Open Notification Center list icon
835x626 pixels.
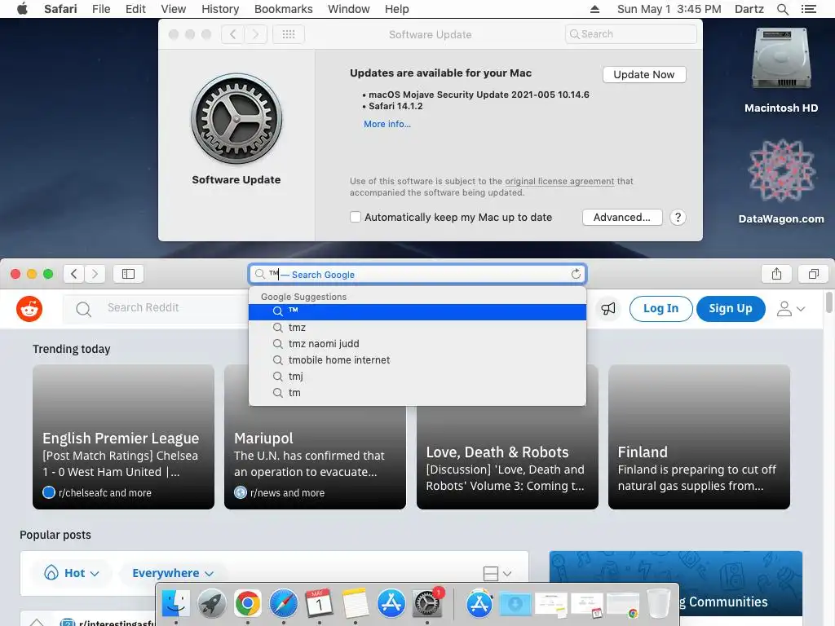808,9
